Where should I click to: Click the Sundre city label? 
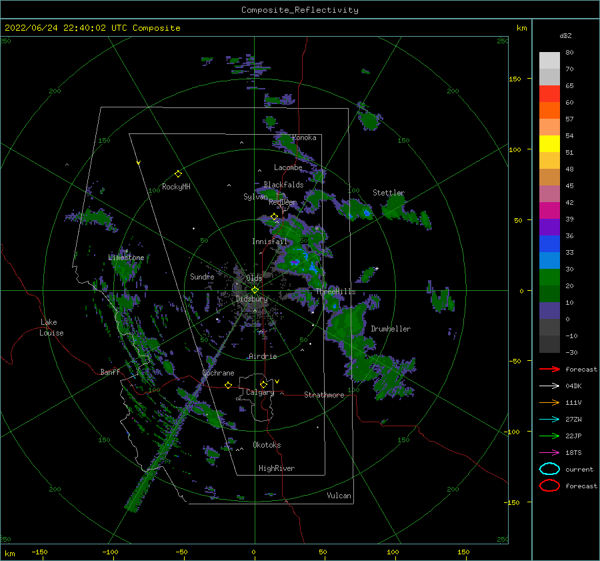point(202,276)
